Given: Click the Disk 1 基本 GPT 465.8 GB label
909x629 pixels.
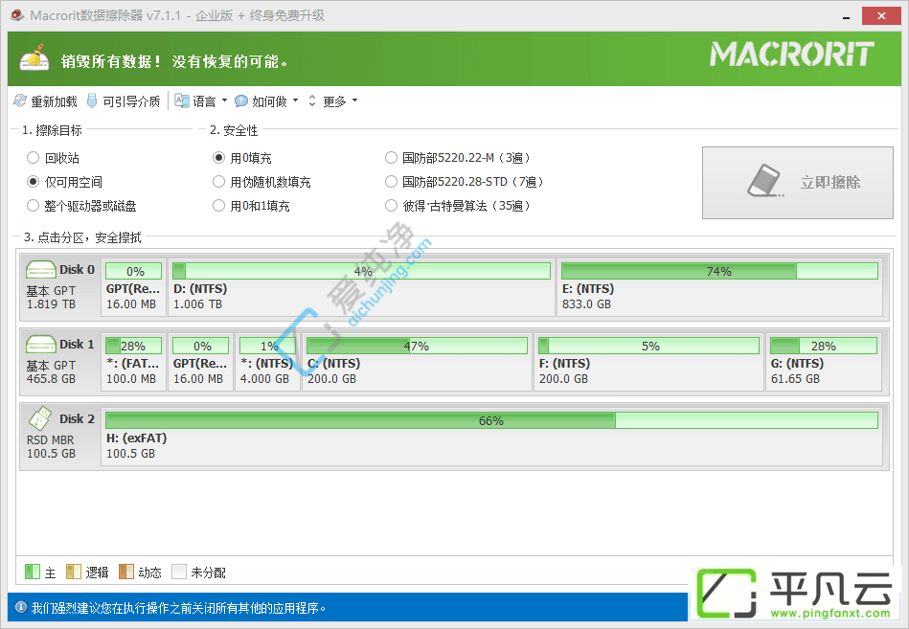Looking at the screenshot, I should (51, 371).
